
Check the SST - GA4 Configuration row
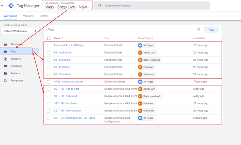49,118
